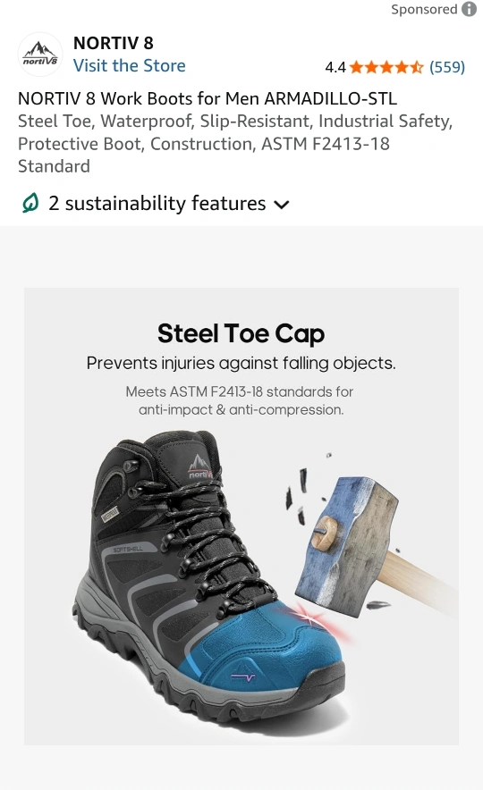Tap the Steel Toe Cap heading

pos(241,334)
